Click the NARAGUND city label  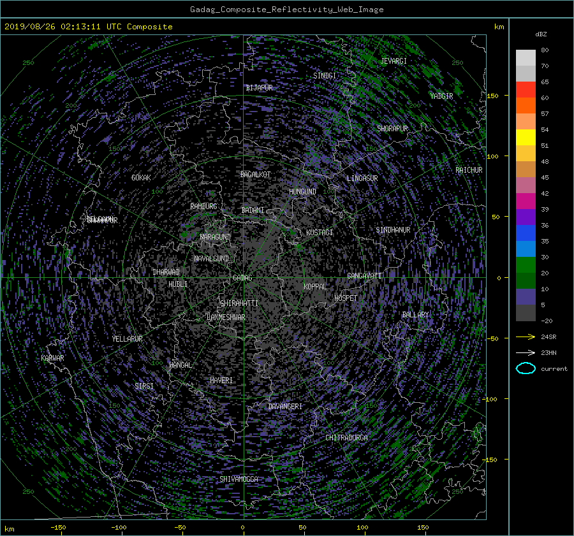(216, 237)
